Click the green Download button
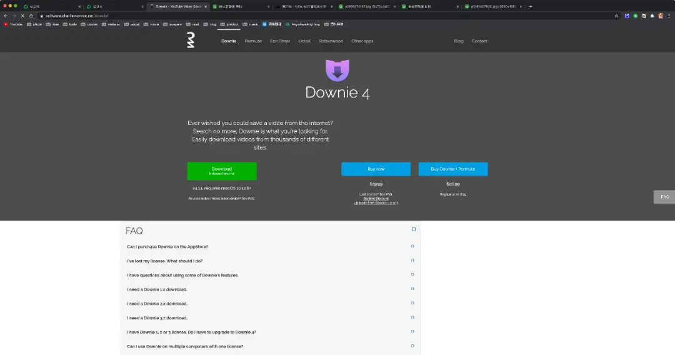 222,171
